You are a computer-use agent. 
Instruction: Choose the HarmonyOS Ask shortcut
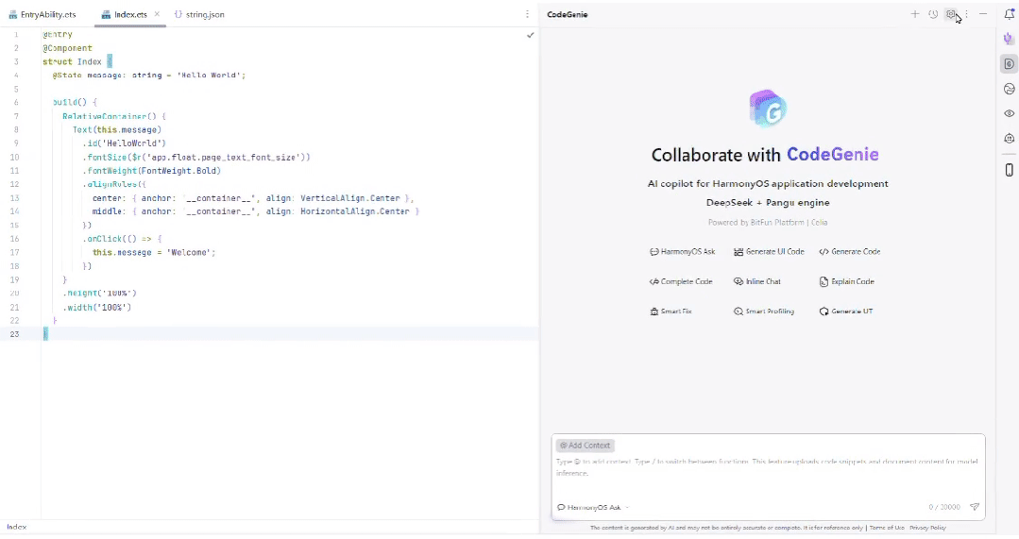[x=683, y=252]
